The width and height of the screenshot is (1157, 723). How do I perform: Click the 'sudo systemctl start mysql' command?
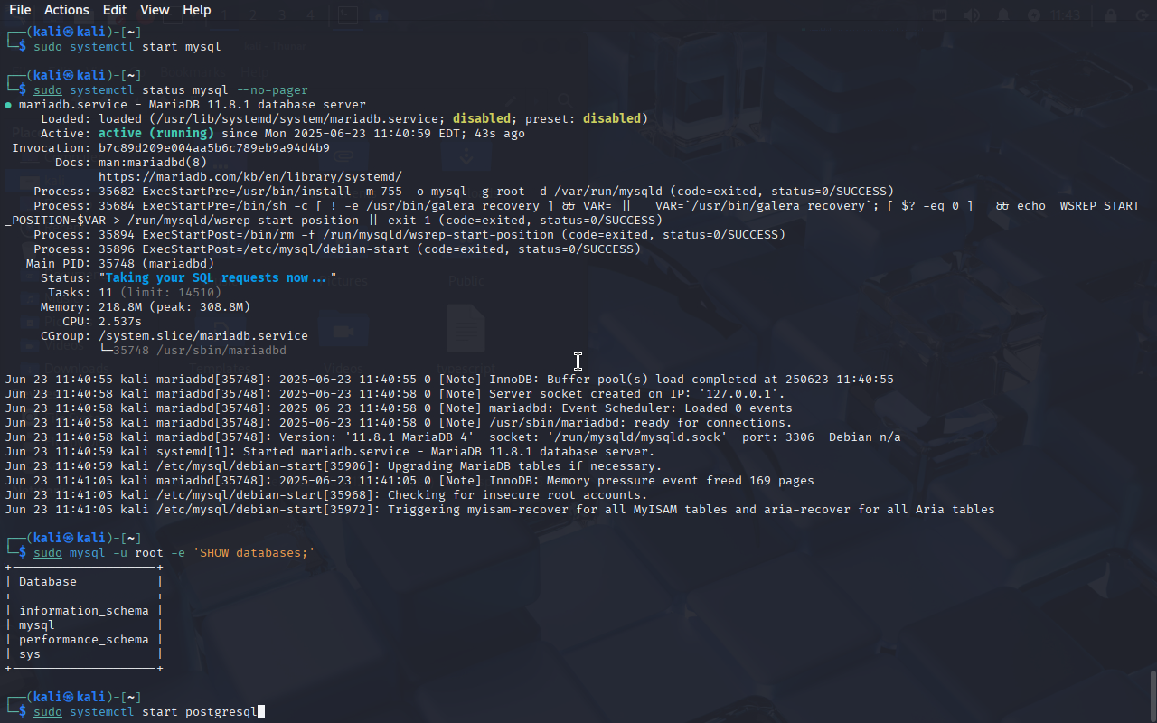pyautogui.click(x=127, y=47)
